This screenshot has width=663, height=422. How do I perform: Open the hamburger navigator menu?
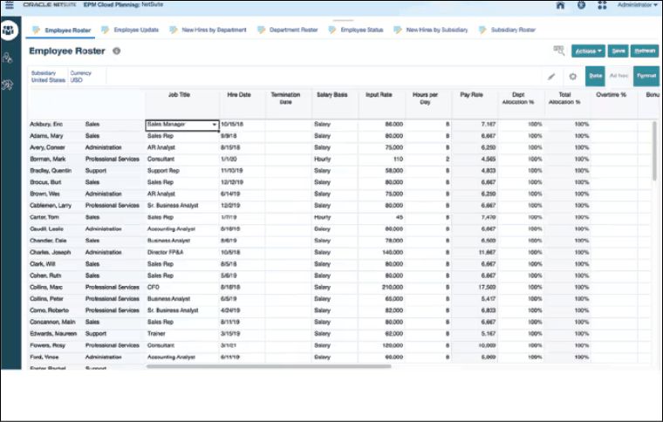tap(9, 5)
